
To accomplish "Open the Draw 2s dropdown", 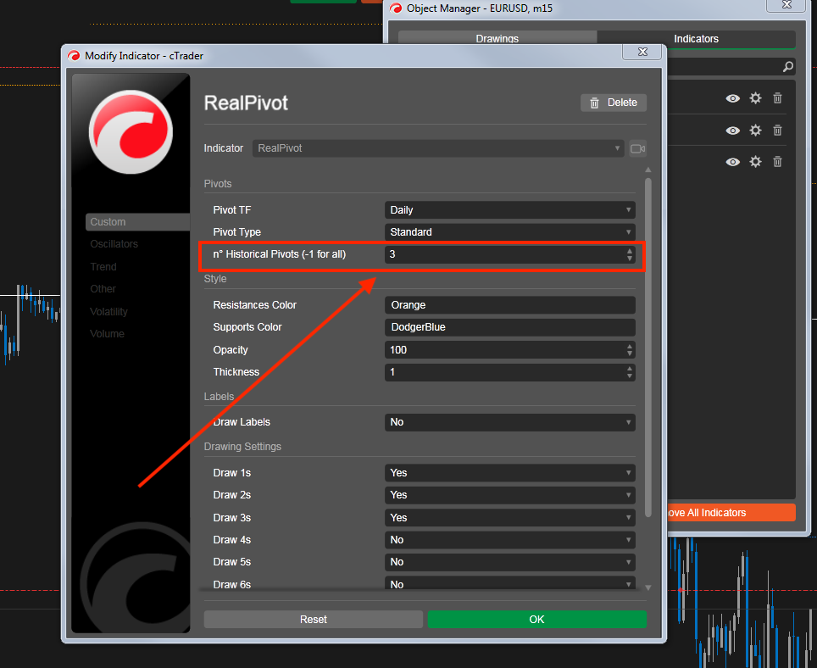I will click(x=509, y=495).
